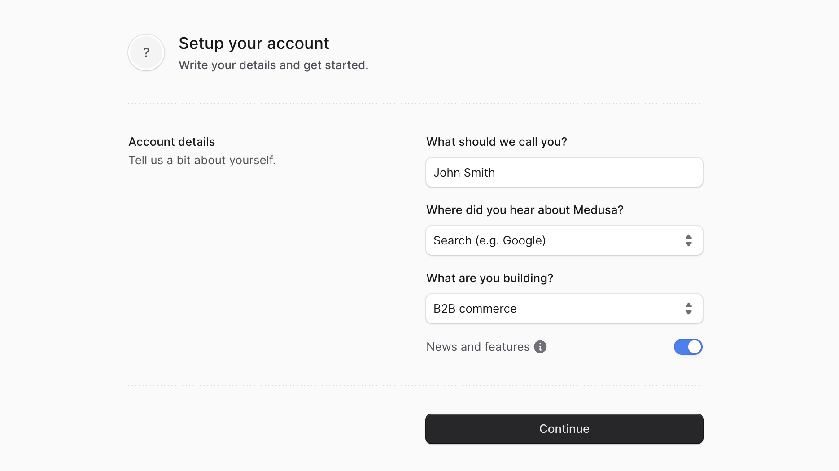
Task: Click the "Tell us a bit about yourself" text
Action: point(202,160)
